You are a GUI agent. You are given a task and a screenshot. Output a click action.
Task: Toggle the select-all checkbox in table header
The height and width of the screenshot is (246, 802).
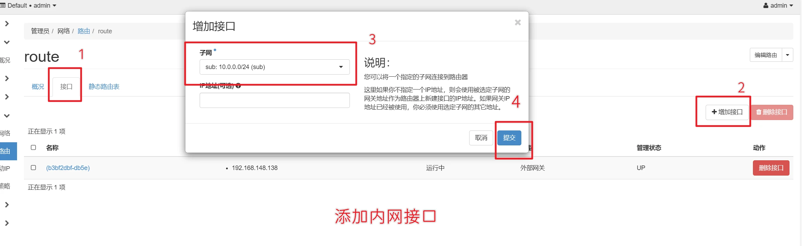pos(33,147)
